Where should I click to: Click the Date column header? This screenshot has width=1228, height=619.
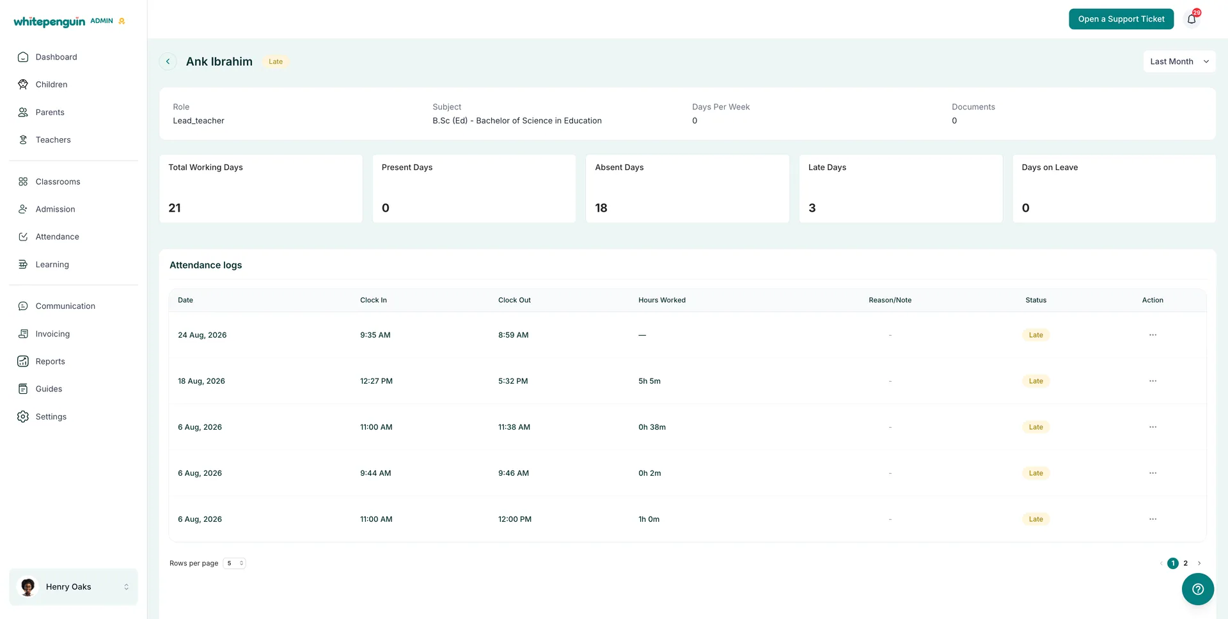(185, 300)
